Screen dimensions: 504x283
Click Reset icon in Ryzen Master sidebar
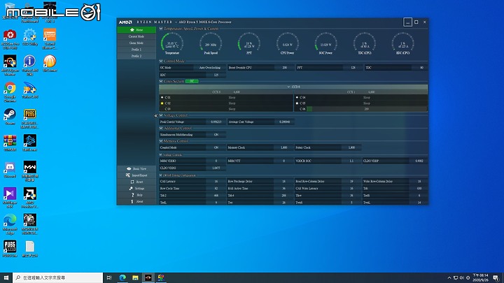132,182
